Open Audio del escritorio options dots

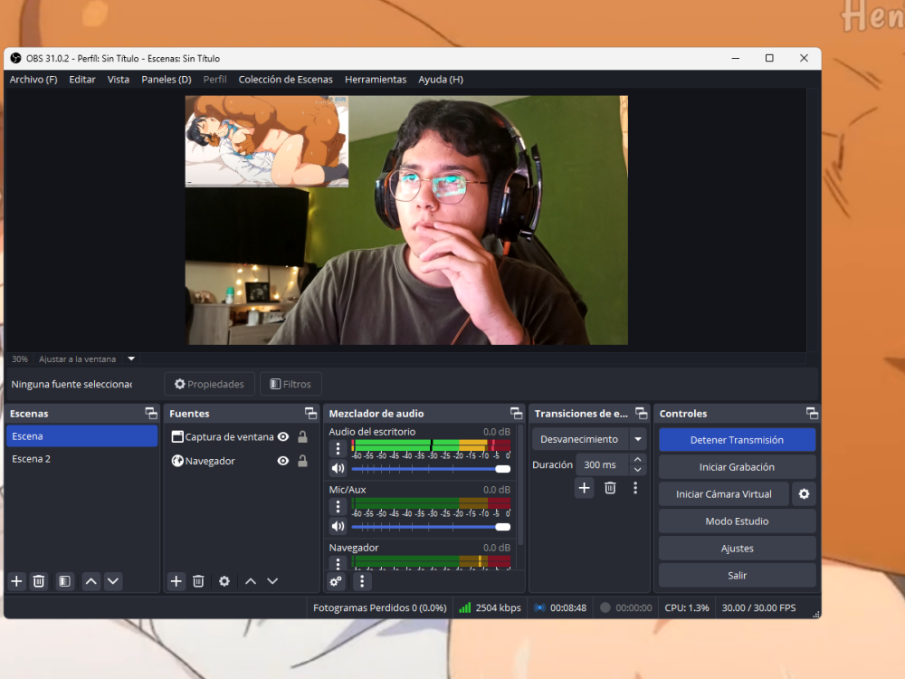point(338,448)
